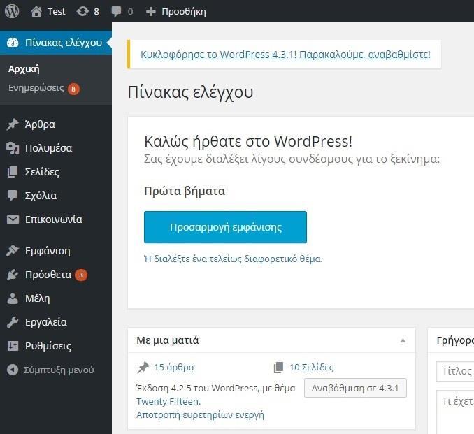Click the WordPress logo in the admin bar
The height and width of the screenshot is (434, 474).
tap(12, 11)
